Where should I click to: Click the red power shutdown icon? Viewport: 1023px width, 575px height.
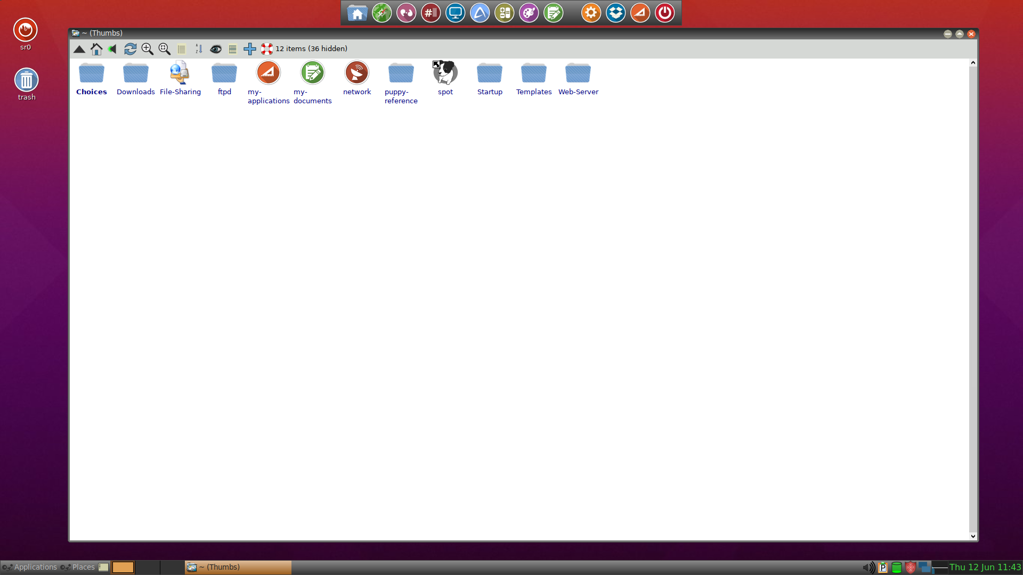click(664, 13)
